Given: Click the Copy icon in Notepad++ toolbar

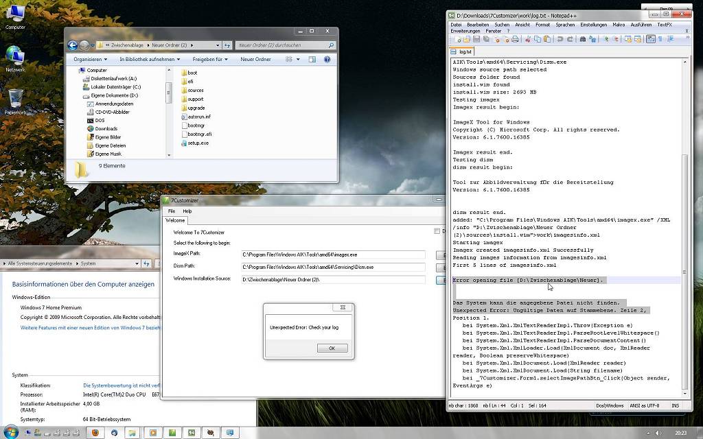Looking at the screenshot, I should 538,39.
